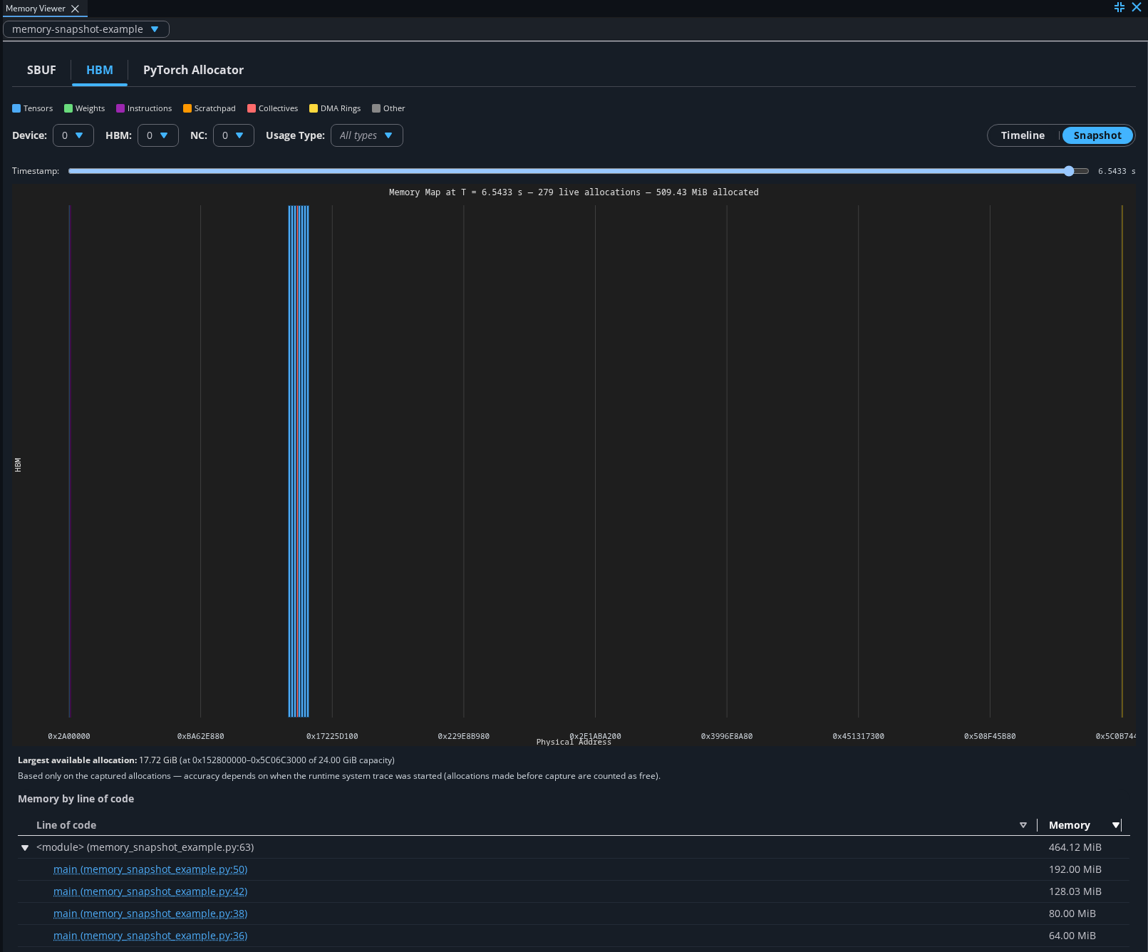Click the 192.00 MiB memory value
The width and height of the screenshot is (1148, 952).
(x=1075, y=869)
